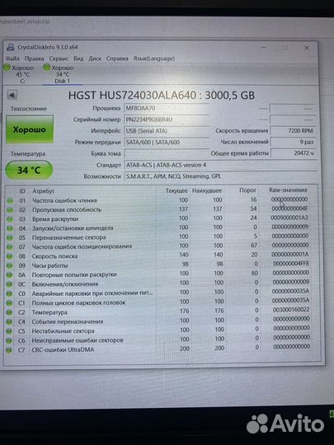Click the Текущее column header
Screen dimensions: 334x445
tap(176, 190)
